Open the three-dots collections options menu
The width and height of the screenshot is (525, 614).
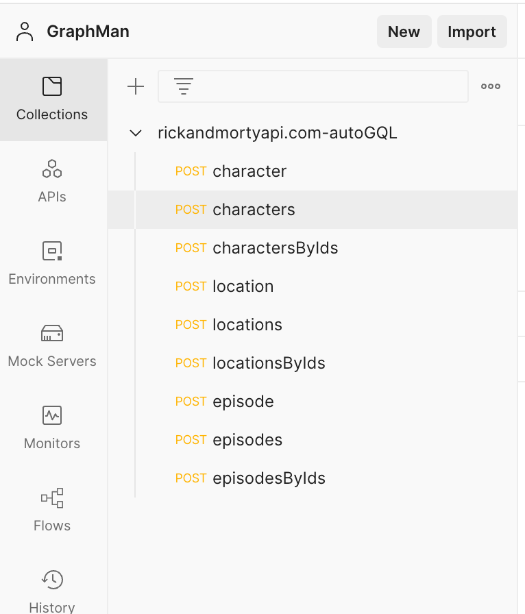(x=490, y=86)
